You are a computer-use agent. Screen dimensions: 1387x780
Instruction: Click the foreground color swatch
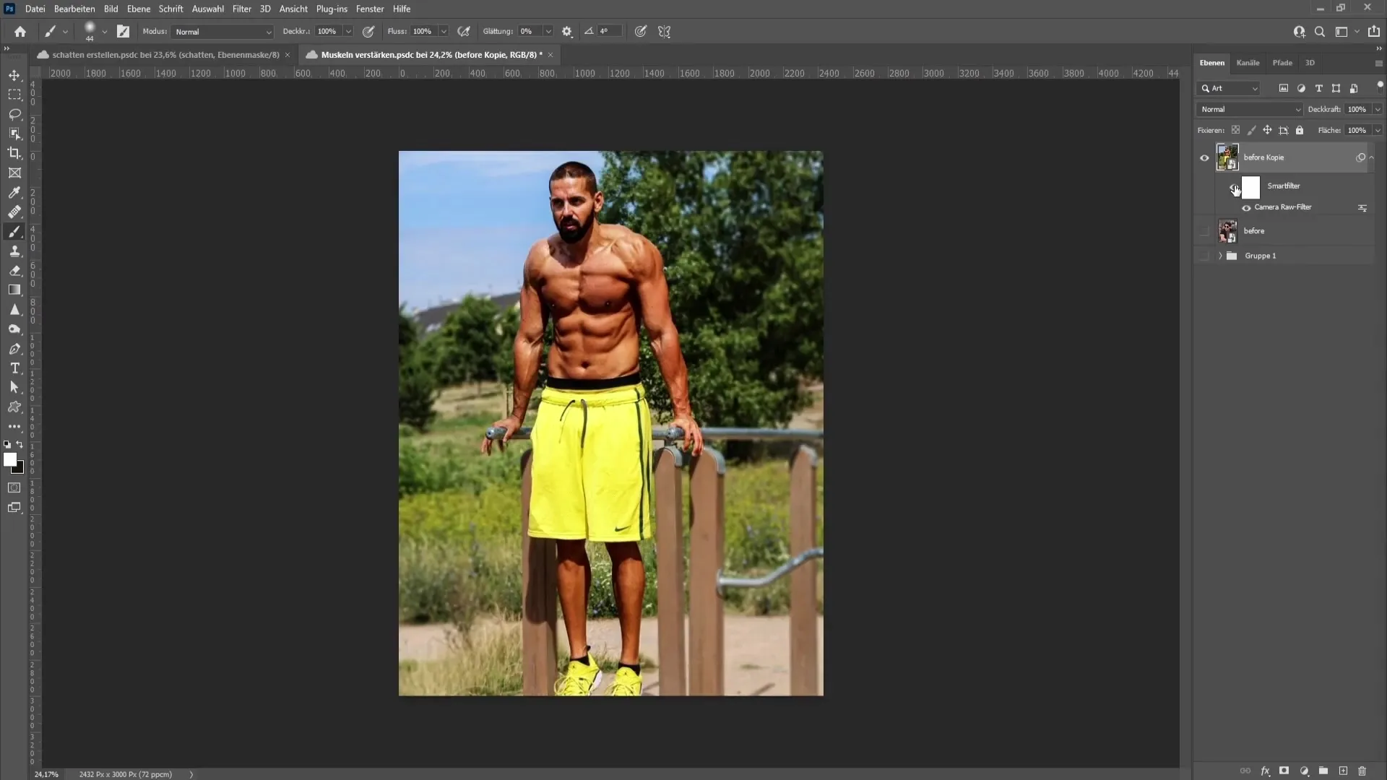click(11, 461)
